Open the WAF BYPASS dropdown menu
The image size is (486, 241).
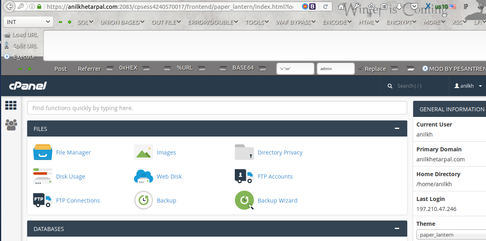[296, 22]
